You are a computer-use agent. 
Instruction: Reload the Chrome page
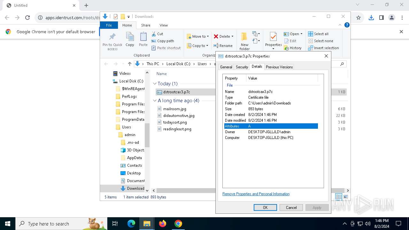point(27,18)
